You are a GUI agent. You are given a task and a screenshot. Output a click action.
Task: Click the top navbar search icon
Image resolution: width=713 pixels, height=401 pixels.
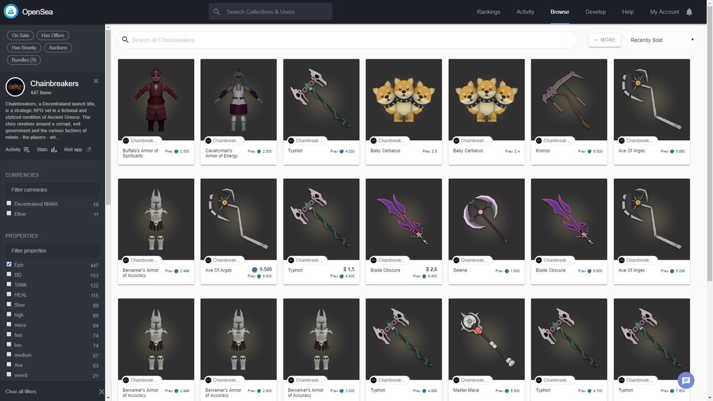(x=216, y=12)
